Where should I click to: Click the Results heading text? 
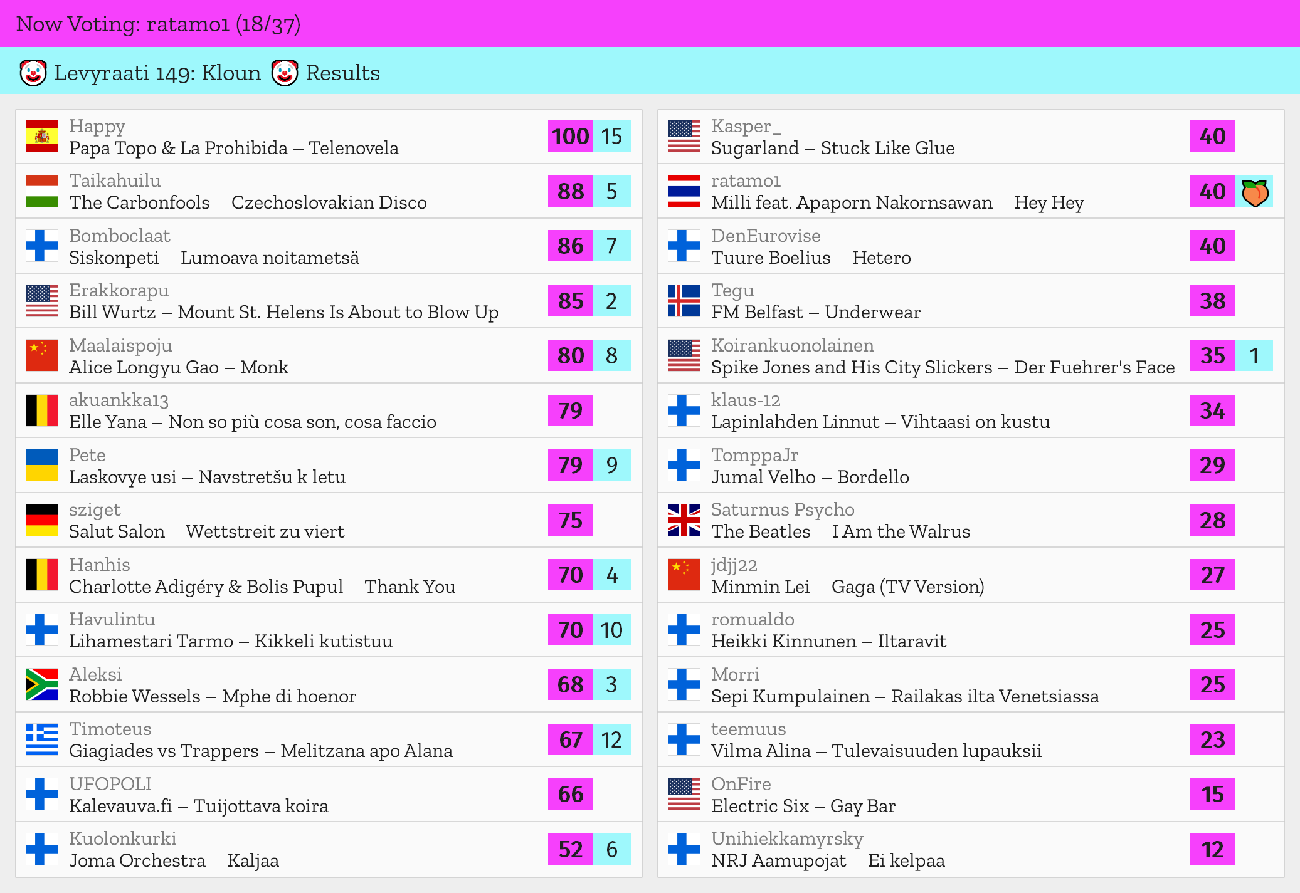point(342,73)
